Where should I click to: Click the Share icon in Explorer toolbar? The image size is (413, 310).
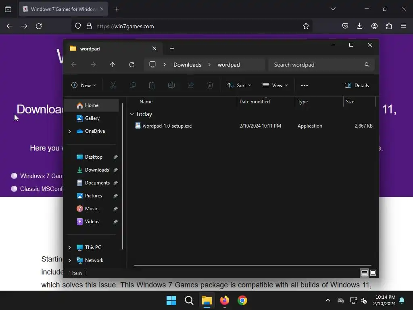tap(191, 85)
